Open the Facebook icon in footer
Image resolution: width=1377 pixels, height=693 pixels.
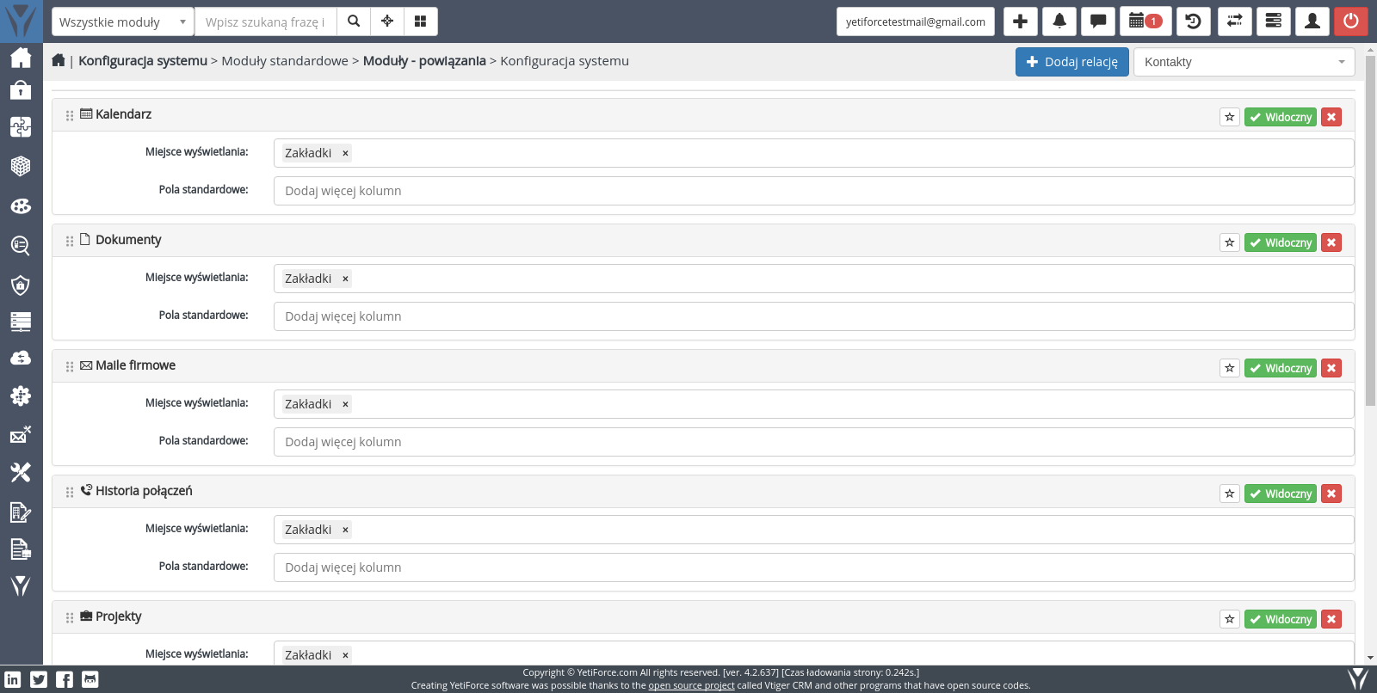point(65,679)
